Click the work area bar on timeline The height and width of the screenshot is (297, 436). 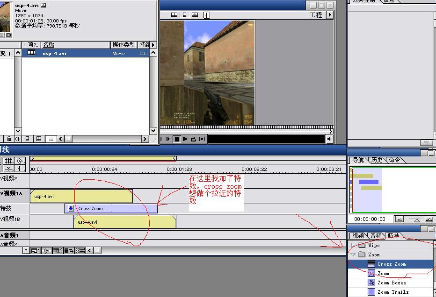pyautogui.click(x=103, y=158)
